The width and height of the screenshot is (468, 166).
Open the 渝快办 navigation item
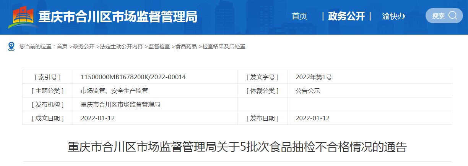(x=393, y=16)
